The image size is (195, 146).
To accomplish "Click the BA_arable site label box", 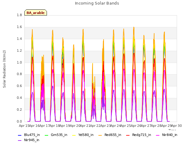I will (36, 12).
